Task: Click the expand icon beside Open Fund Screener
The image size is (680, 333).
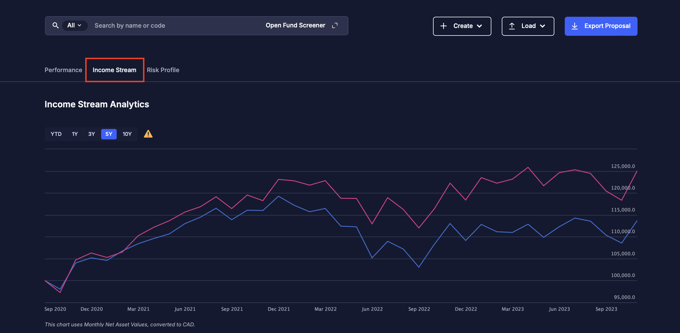Action: click(x=335, y=26)
